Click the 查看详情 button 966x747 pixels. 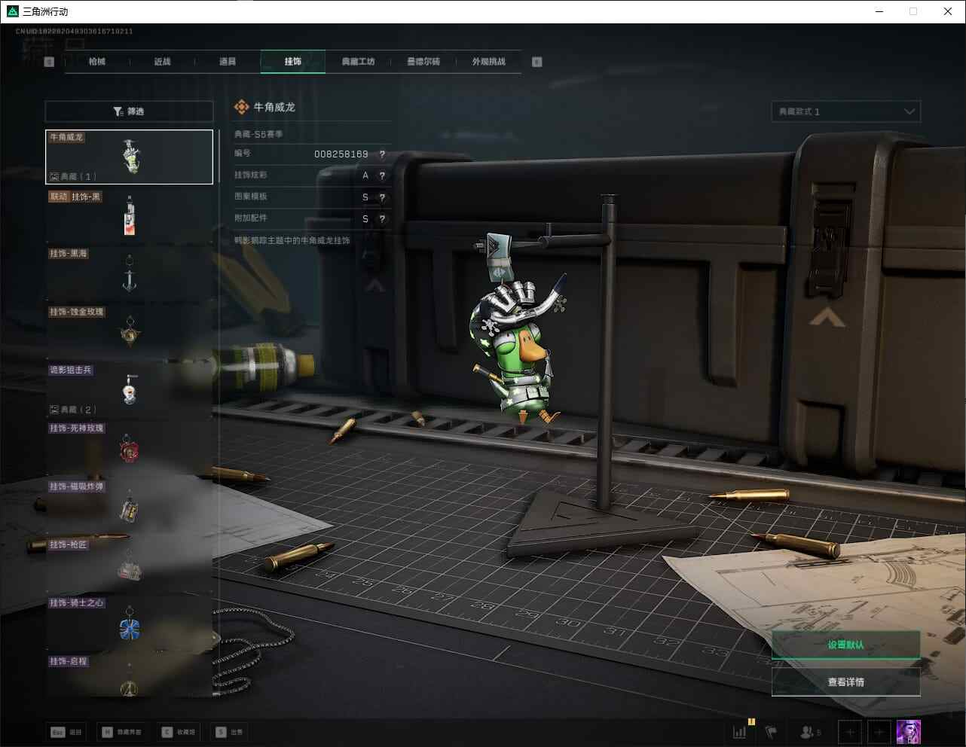pyautogui.click(x=846, y=682)
